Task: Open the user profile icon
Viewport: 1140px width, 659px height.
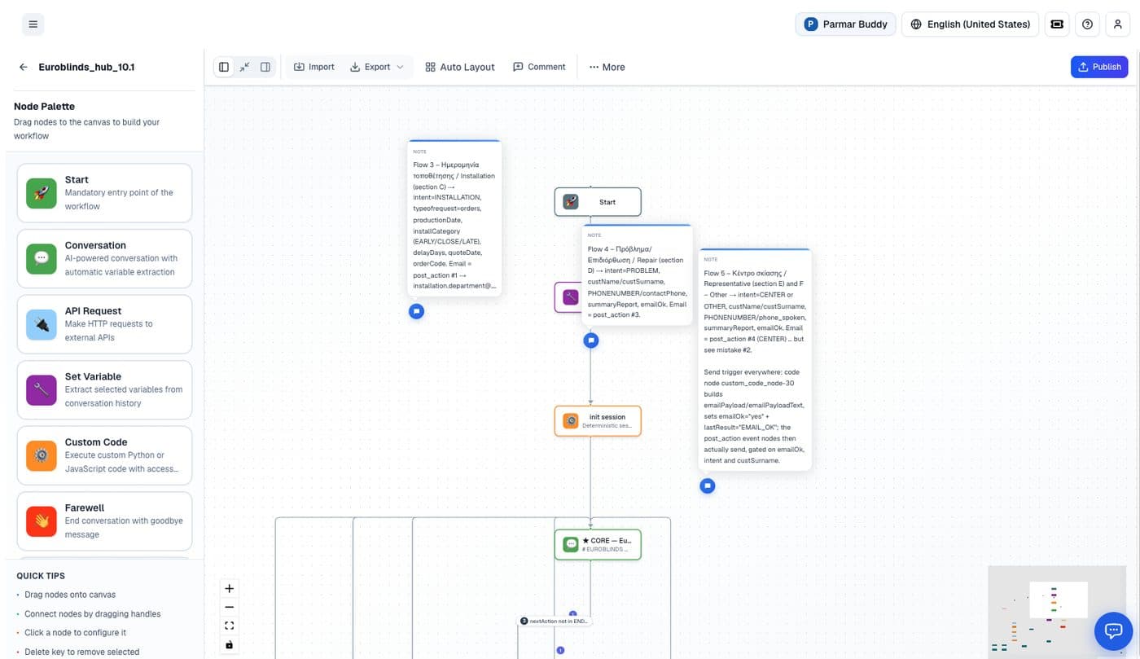Action: [x=1117, y=24]
